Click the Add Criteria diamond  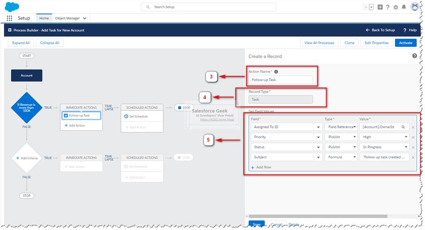(x=27, y=158)
